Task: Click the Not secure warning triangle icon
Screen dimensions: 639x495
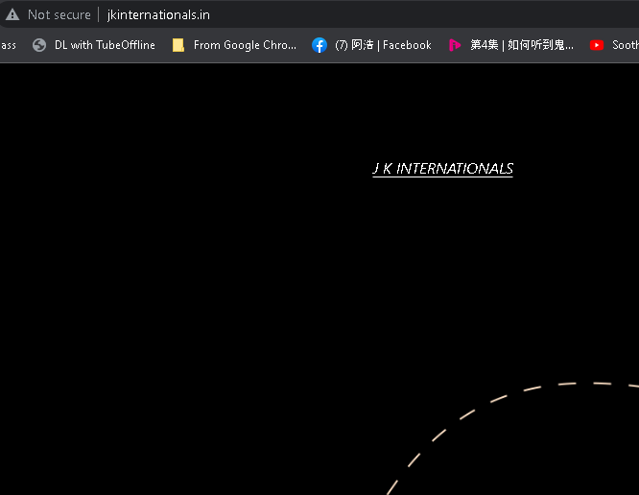Action: [x=12, y=14]
